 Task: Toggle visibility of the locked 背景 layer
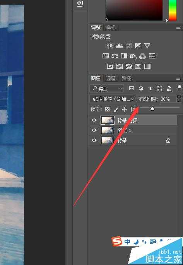tap(94, 140)
